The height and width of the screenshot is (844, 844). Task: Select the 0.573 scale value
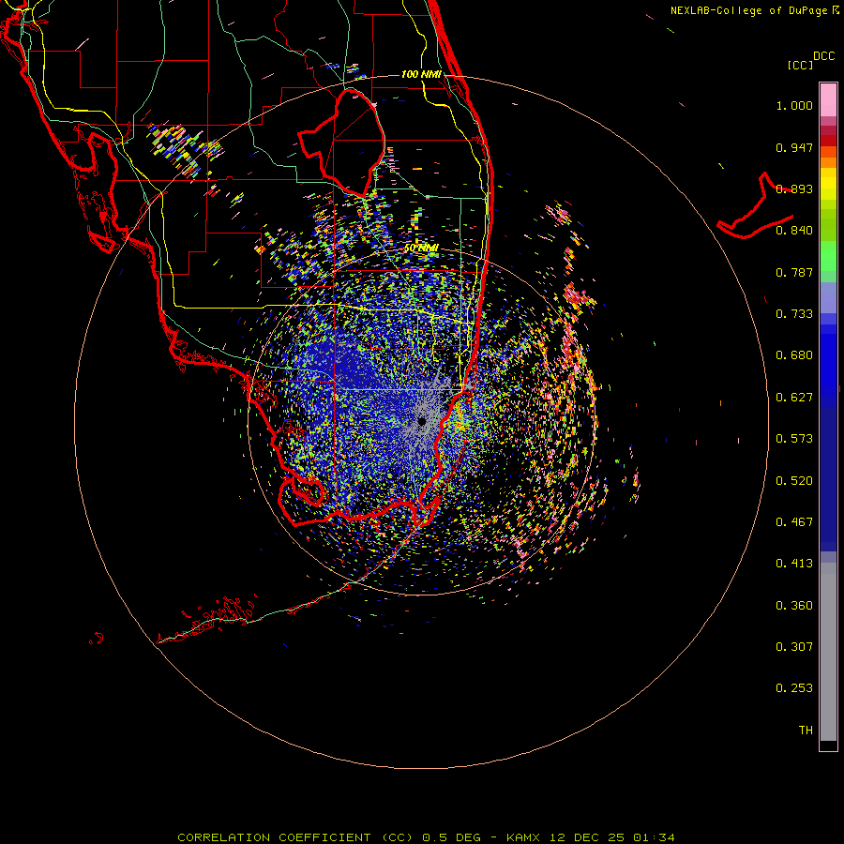pyautogui.click(x=794, y=439)
